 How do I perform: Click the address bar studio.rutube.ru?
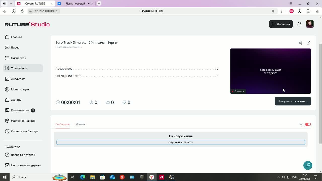click(47, 11)
